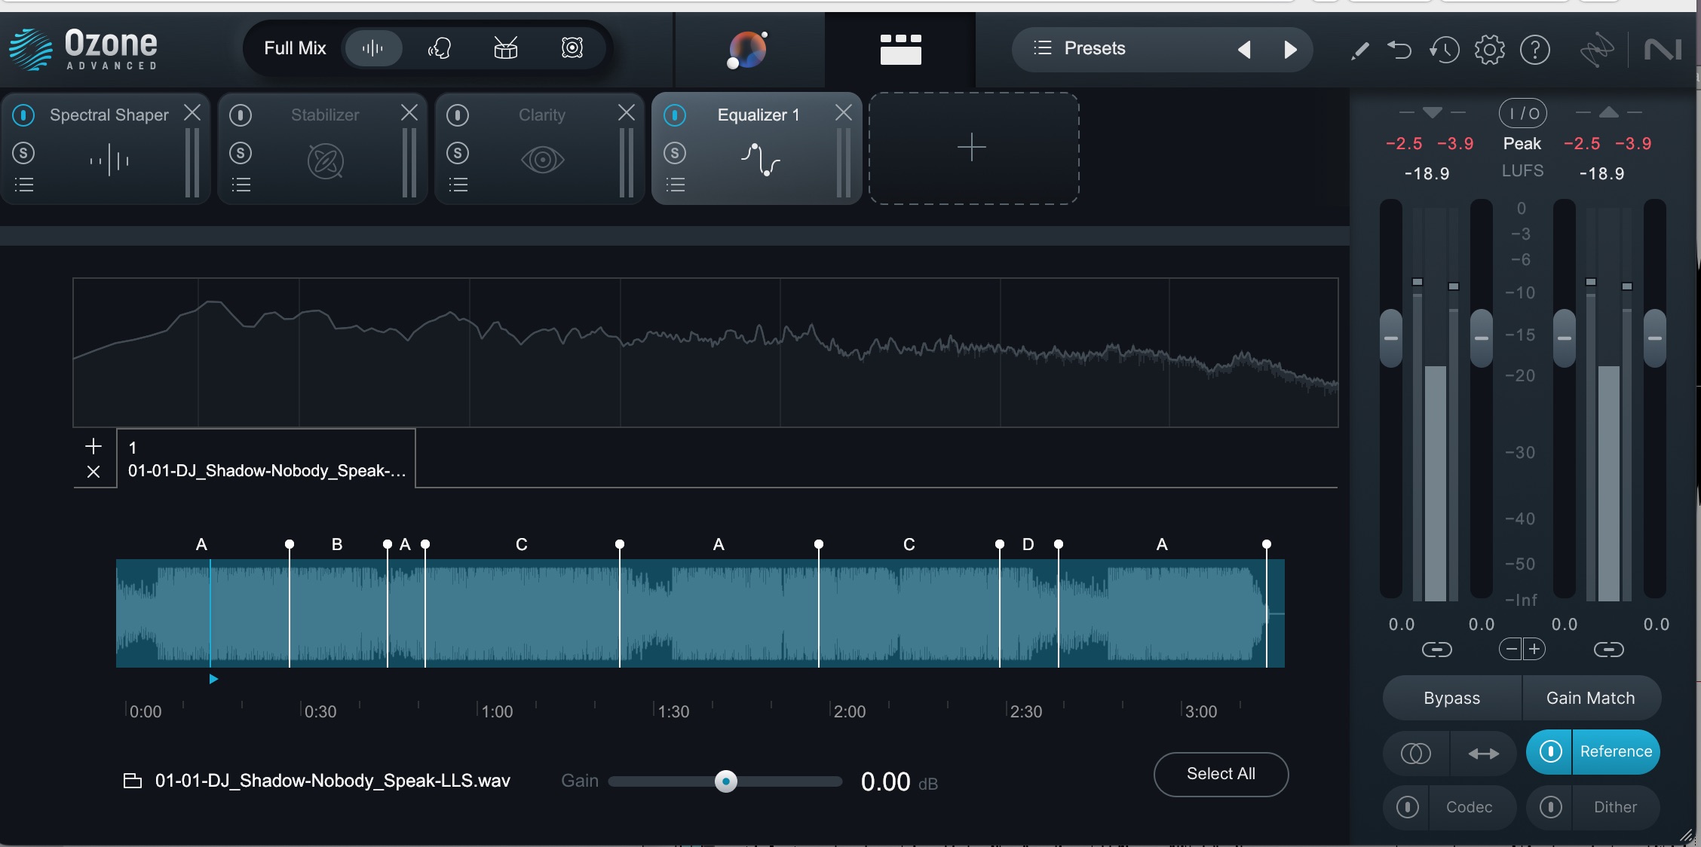Remove the current reference track

(93, 472)
